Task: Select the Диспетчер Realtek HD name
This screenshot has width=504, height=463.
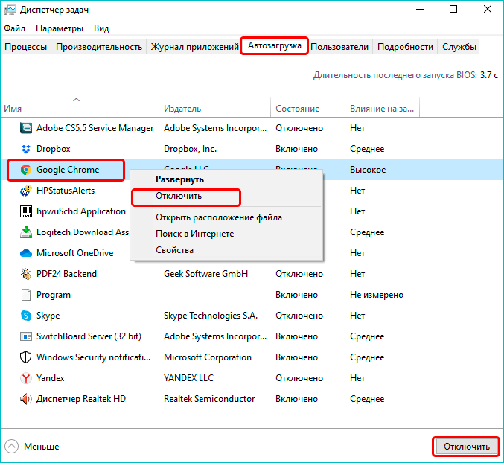Action: (81, 399)
